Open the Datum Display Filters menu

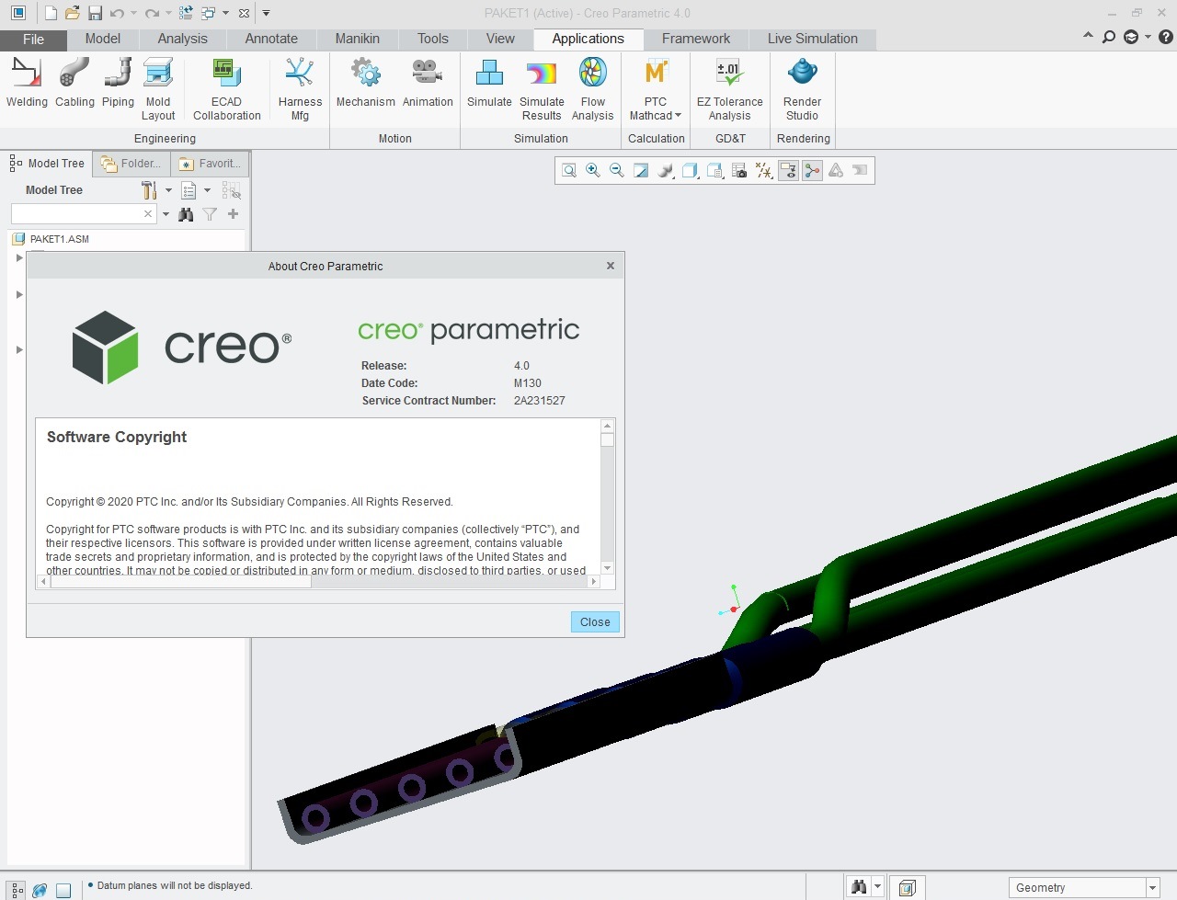(x=763, y=170)
